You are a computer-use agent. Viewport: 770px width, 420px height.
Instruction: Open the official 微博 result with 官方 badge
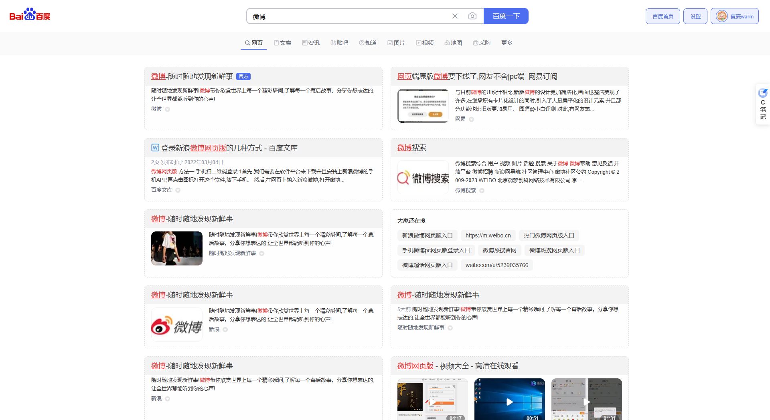pyautogui.click(x=192, y=76)
